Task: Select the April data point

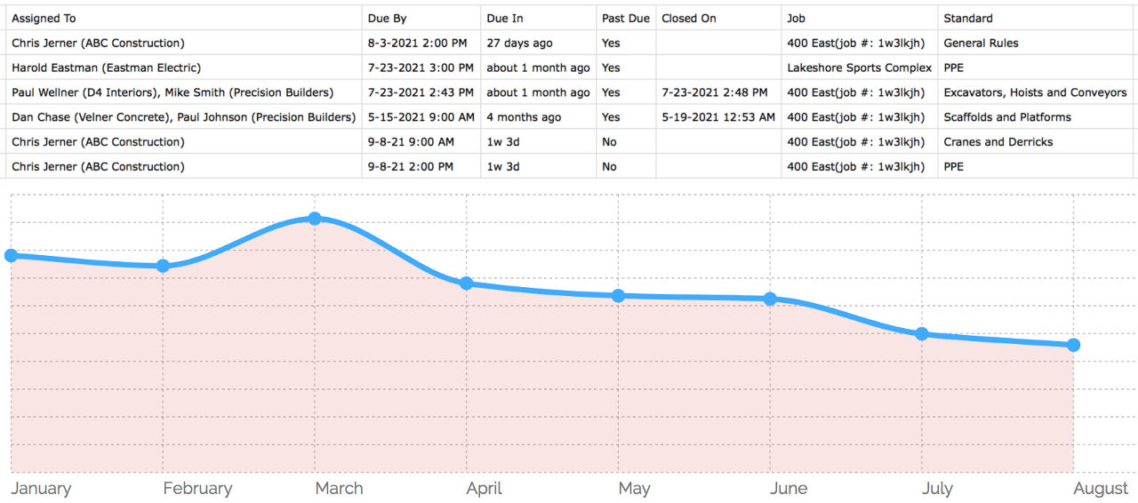Action: (x=466, y=283)
